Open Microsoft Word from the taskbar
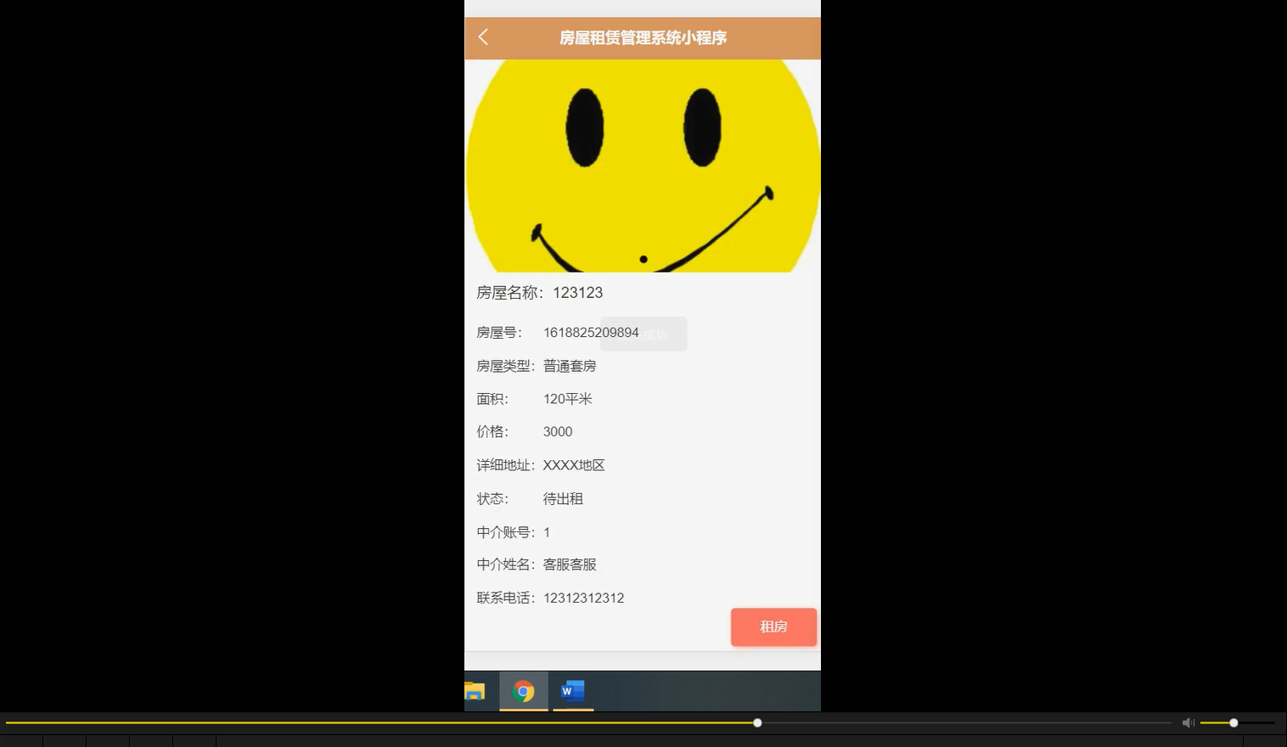 point(572,691)
